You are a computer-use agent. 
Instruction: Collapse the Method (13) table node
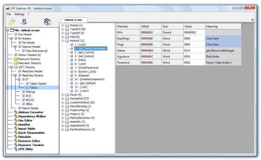[x=62, y=41]
